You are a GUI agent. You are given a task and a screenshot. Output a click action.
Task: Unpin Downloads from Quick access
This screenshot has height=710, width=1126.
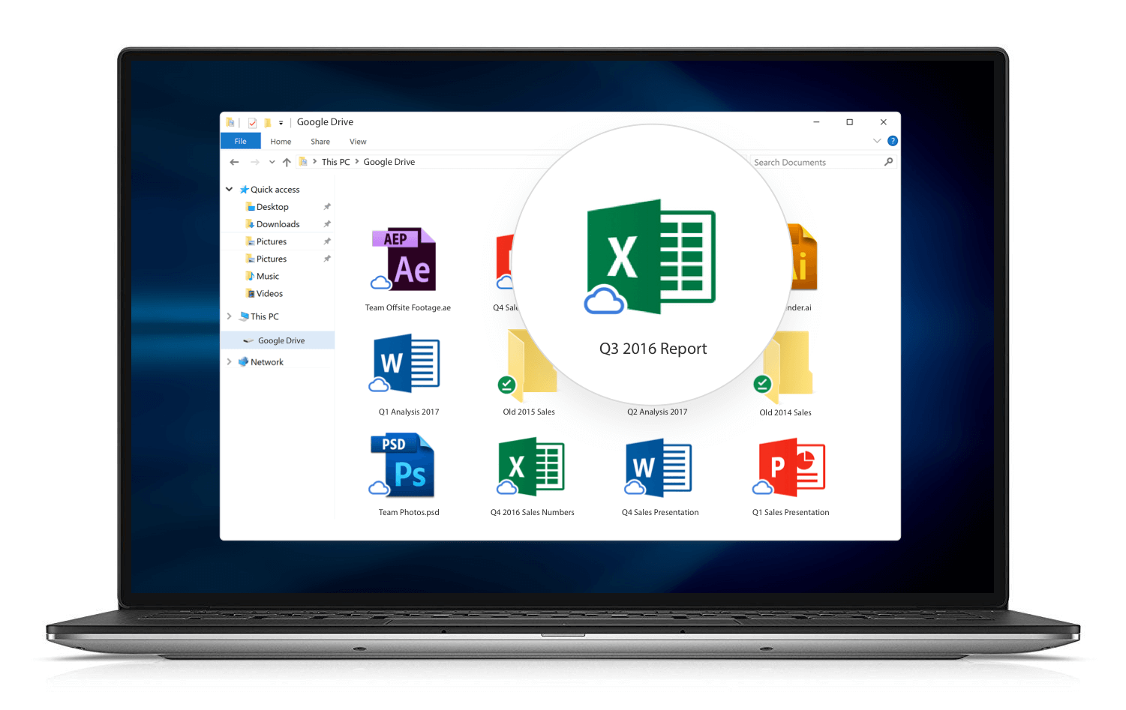[x=327, y=223]
